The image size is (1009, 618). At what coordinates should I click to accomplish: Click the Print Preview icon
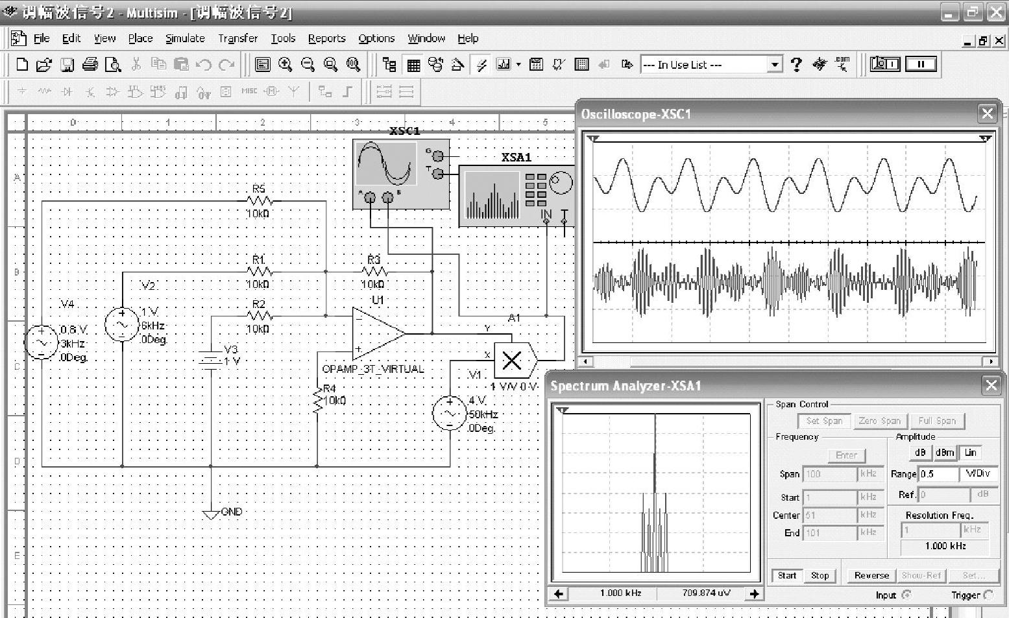click(x=113, y=64)
